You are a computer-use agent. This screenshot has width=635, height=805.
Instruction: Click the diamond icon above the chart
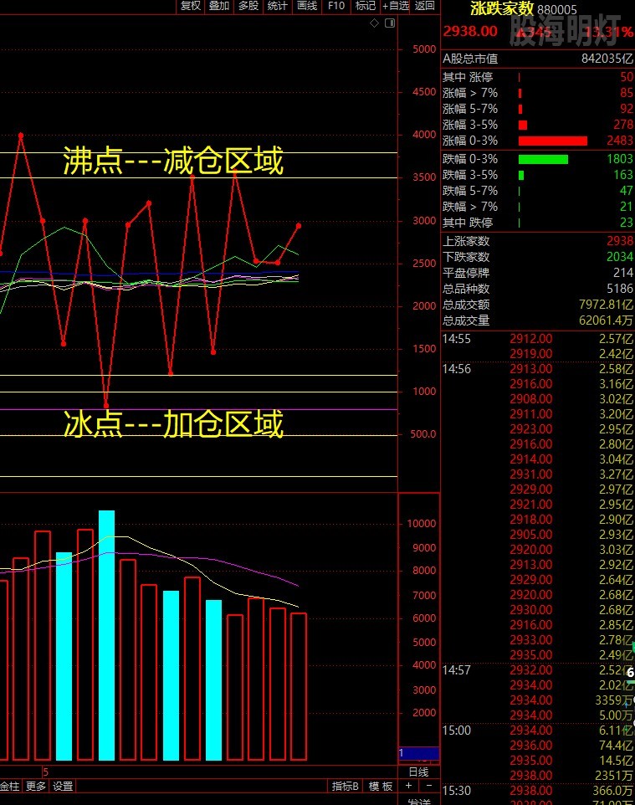(x=375, y=23)
